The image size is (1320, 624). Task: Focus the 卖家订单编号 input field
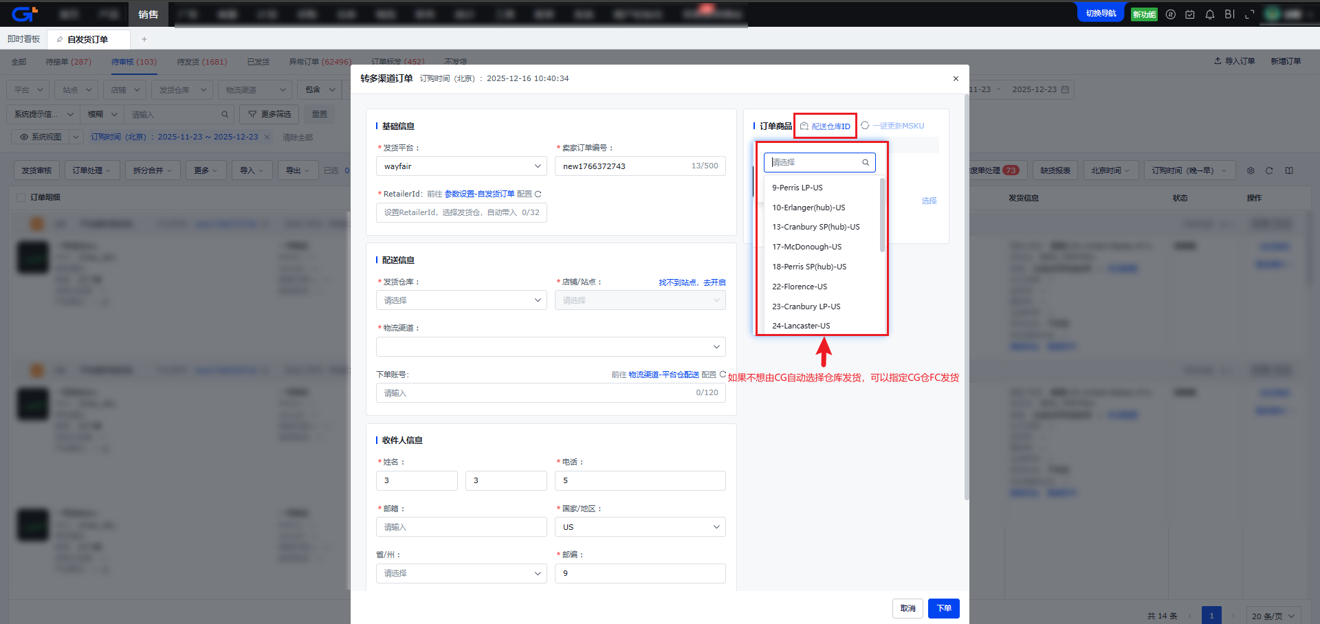[640, 166]
